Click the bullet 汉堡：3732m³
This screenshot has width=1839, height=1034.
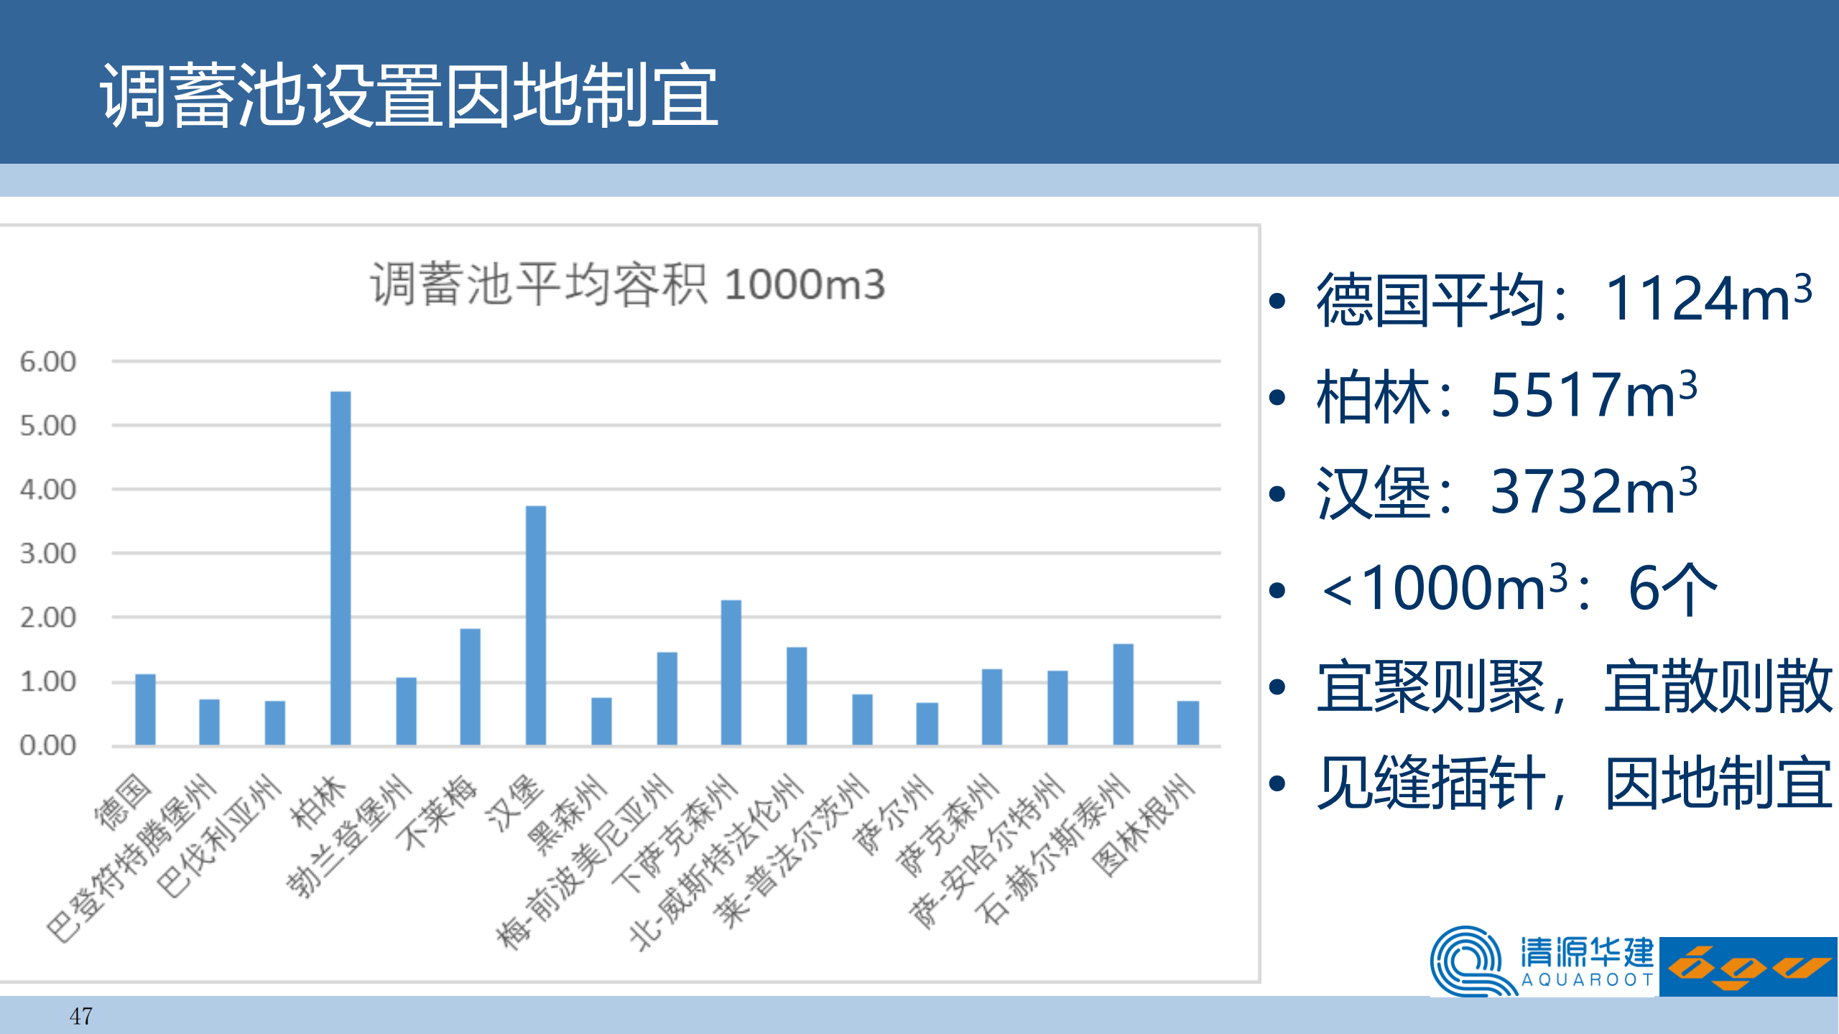tap(1506, 492)
